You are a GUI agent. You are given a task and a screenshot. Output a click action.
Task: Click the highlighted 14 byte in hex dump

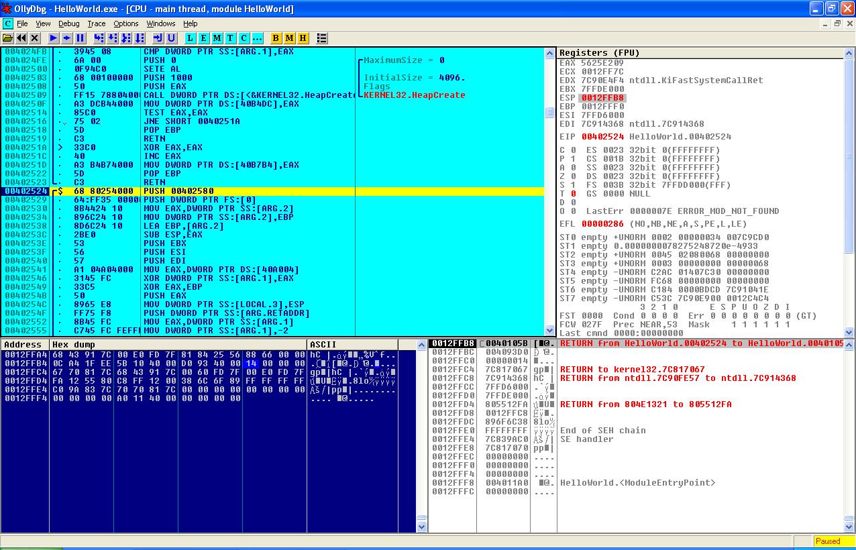(x=251, y=364)
